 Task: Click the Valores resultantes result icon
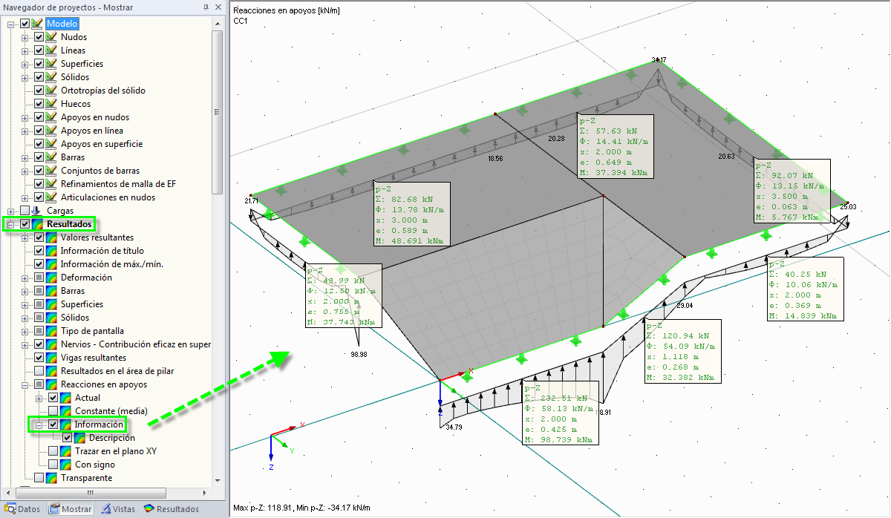point(51,237)
